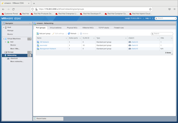178x123 pixels.
Task: Open the browser hamburger menu
Action: pyautogui.click(x=174, y=9)
